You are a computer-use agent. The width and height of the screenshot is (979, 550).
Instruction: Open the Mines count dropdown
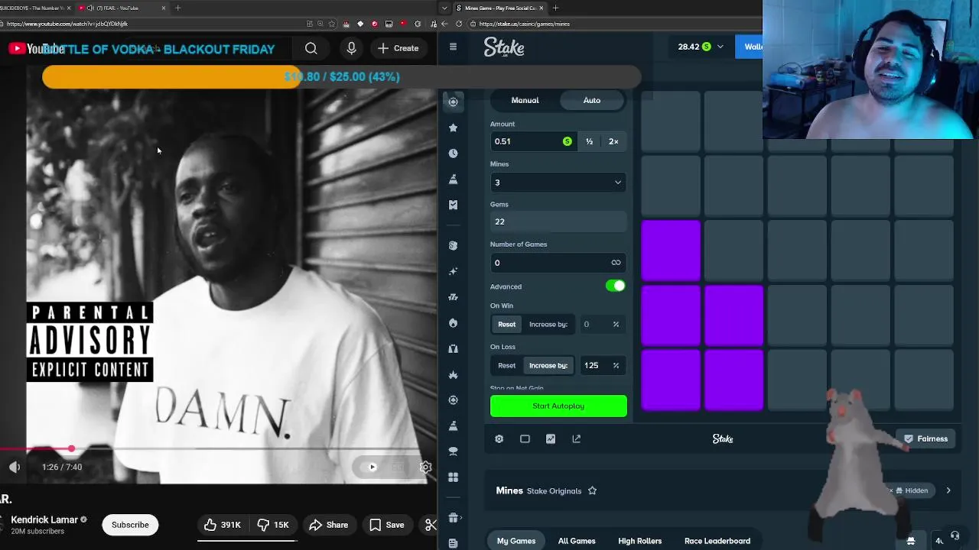tap(558, 183)
